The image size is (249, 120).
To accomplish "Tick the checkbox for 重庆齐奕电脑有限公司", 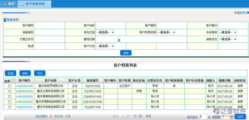I will (x=10, y=107).
